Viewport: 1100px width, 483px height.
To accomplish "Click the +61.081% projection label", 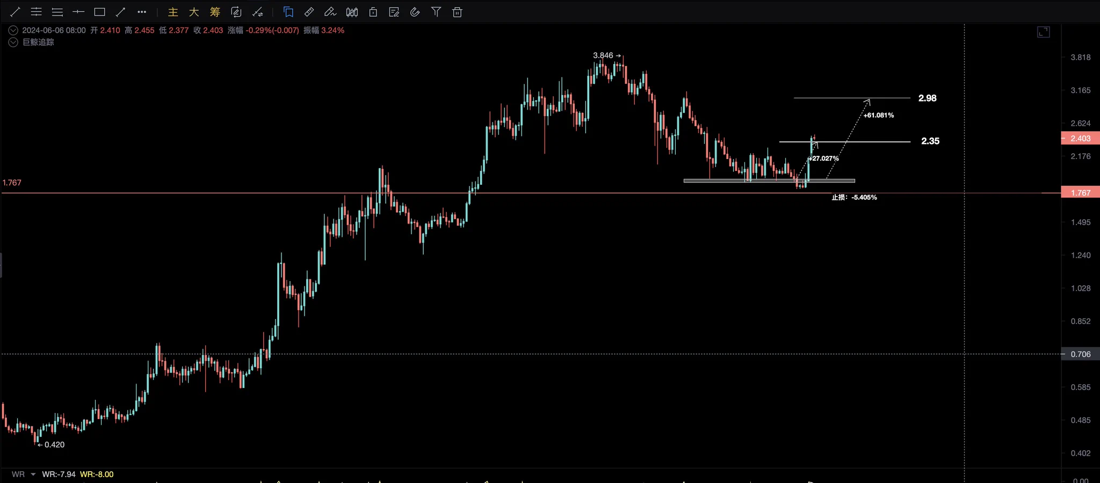I will click(879, 115).
